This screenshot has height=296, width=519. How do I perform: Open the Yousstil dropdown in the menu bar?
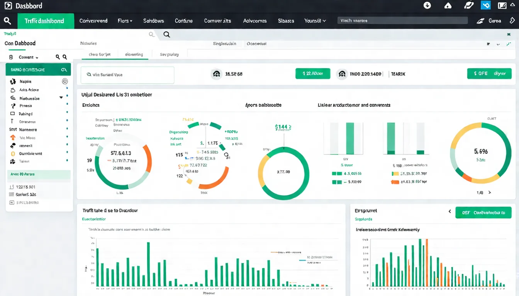[315, 20]
